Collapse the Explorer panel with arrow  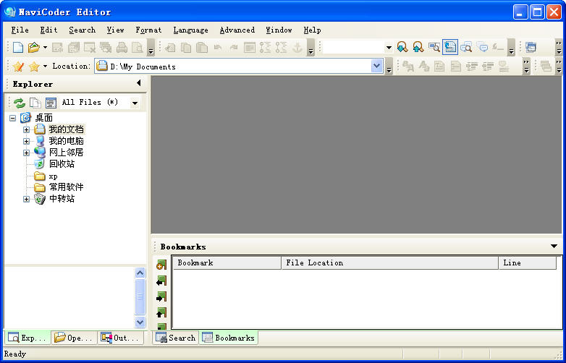(138, 84)
